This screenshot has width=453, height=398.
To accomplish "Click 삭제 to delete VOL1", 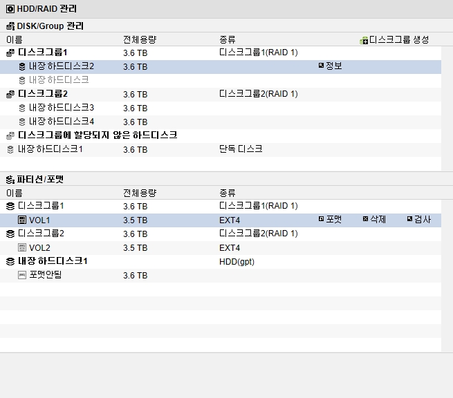I will click(374, 220).
